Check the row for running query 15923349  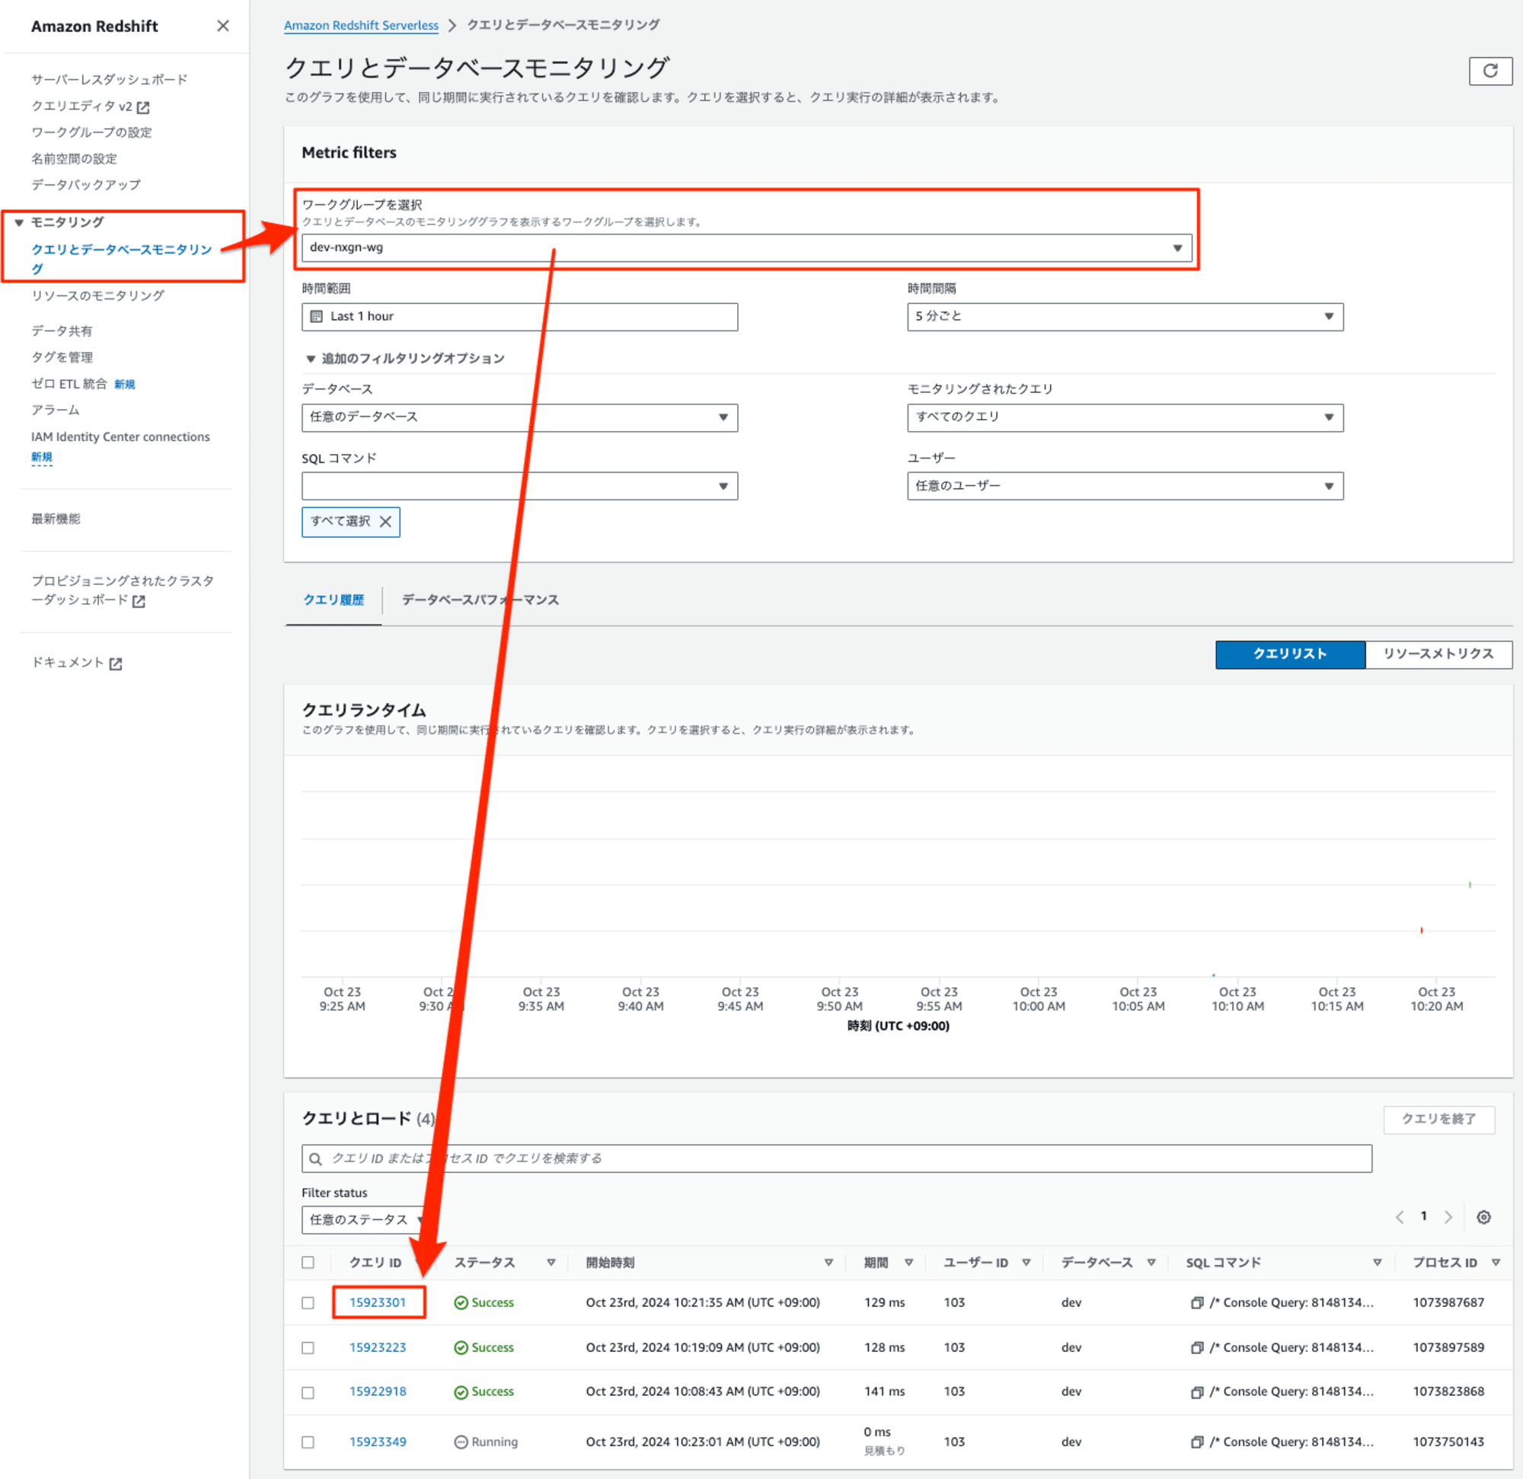pyautogui.click(x=308, y=1442)
